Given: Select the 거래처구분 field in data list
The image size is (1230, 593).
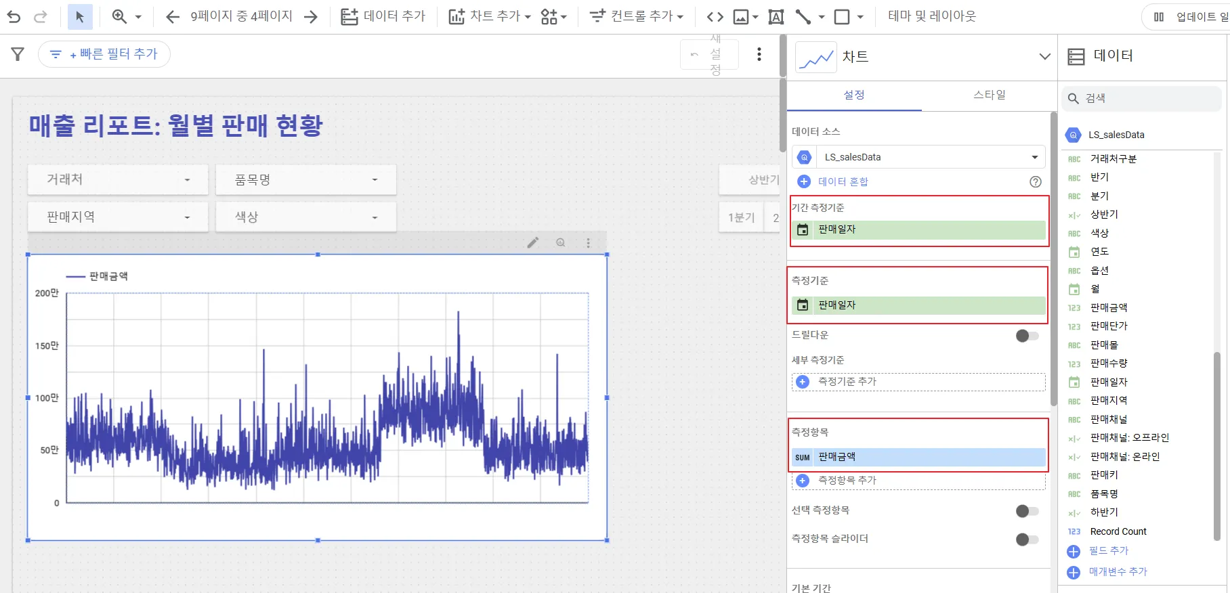Looking at the screenshot, I should point(1113,159).
